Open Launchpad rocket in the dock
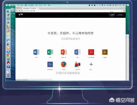 (x=8, y=15)
